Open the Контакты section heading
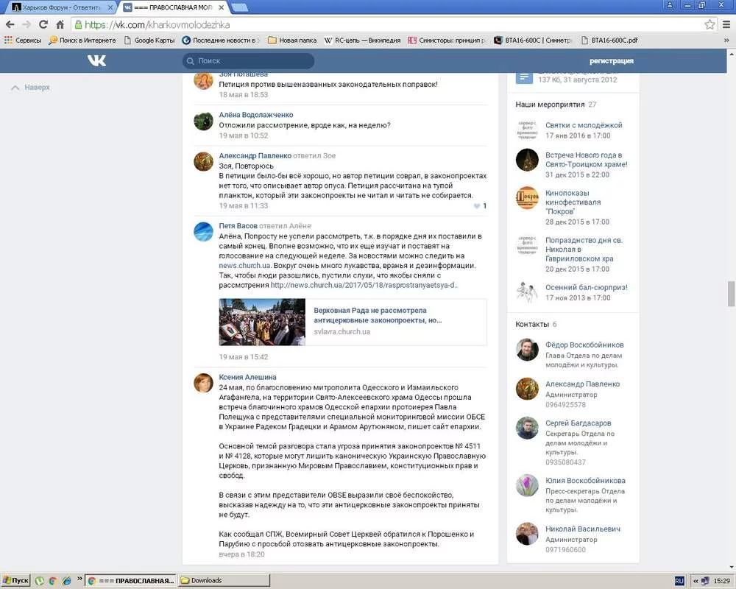Image resolution: width=736 pixels, height=589 pixels. click(532, 324)
